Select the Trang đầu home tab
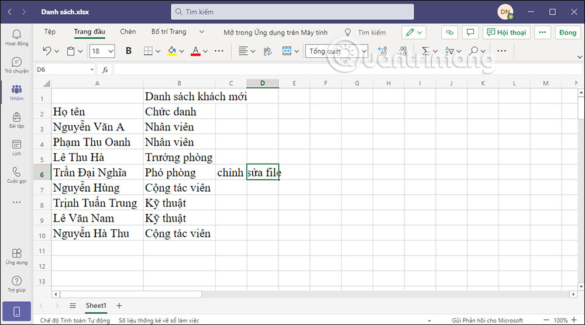The width and height of the screenshot is (585, 325). pos(90,32)
